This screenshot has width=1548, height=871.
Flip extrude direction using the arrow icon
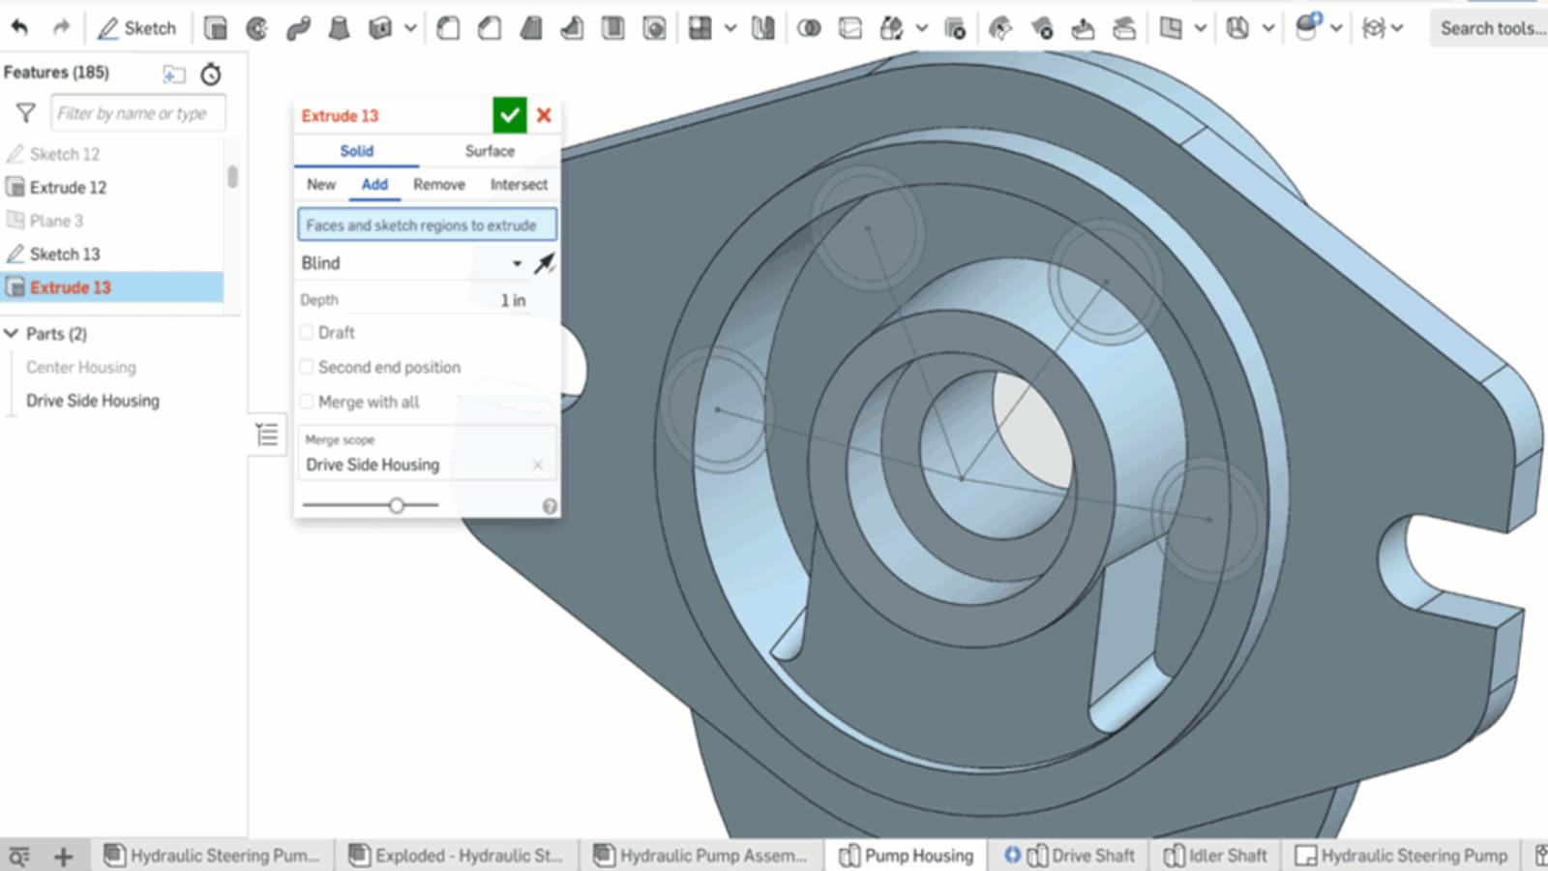coord(545,263)
